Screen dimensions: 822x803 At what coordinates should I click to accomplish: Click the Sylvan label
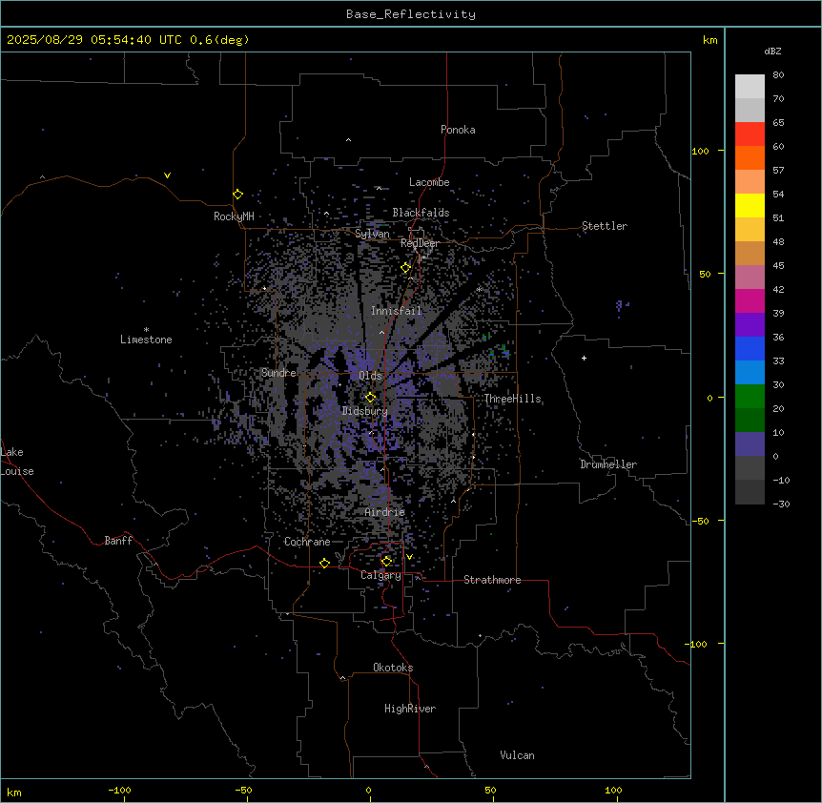[372, 234]
